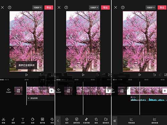Play the preview on middle screen
Screen dimensions: 167x125
[x=83, y=75]
